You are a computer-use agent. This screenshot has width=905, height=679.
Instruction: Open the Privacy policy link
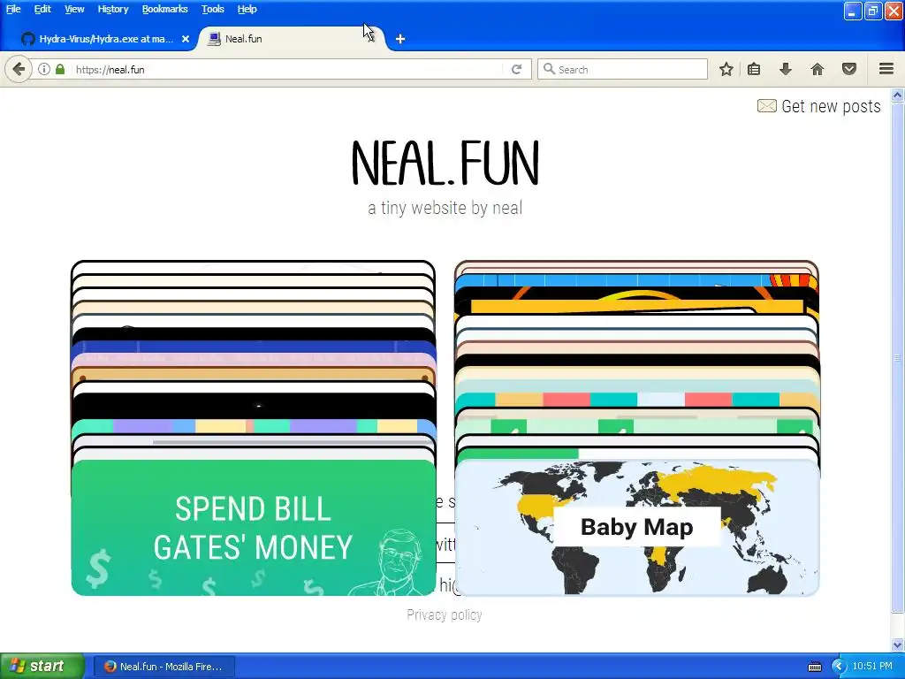(x=445, y=615)
